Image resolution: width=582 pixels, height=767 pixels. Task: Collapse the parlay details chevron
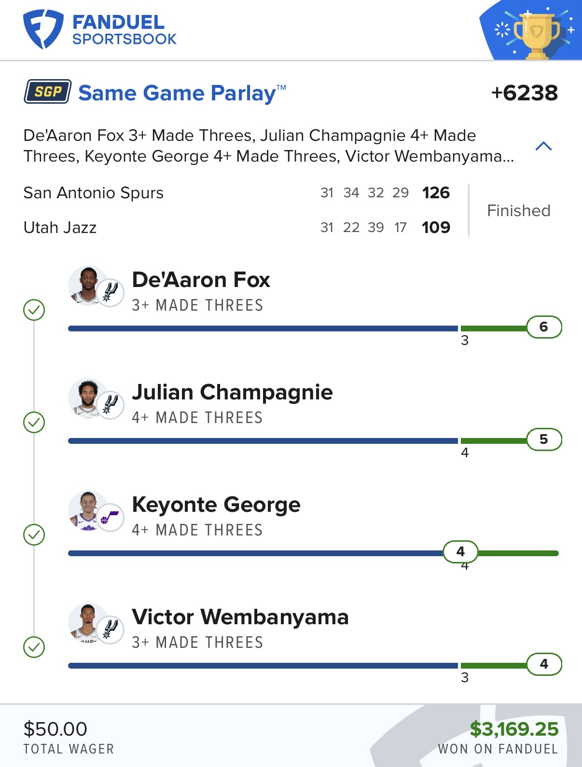543,146
